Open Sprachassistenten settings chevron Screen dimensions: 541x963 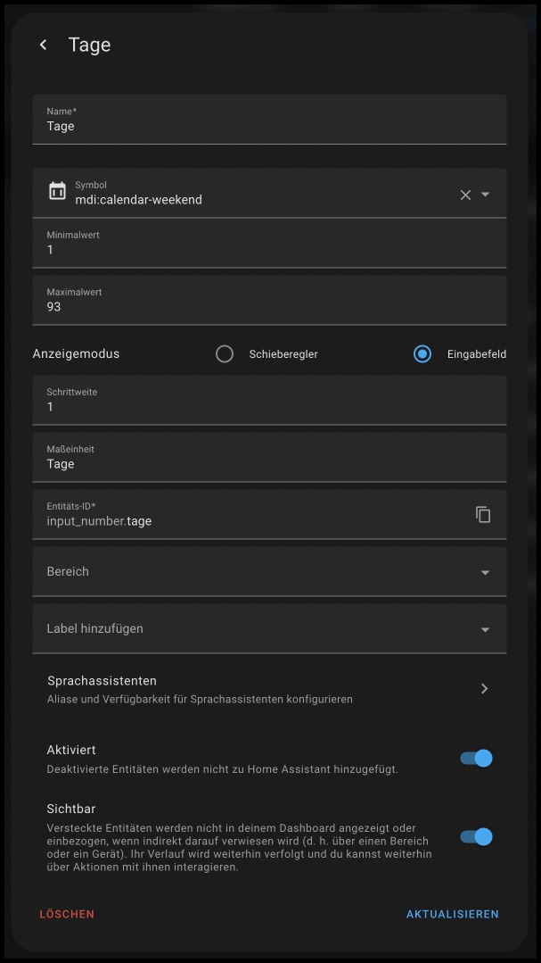[484, 688]
